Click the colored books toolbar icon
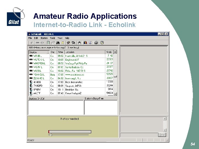 85,43
